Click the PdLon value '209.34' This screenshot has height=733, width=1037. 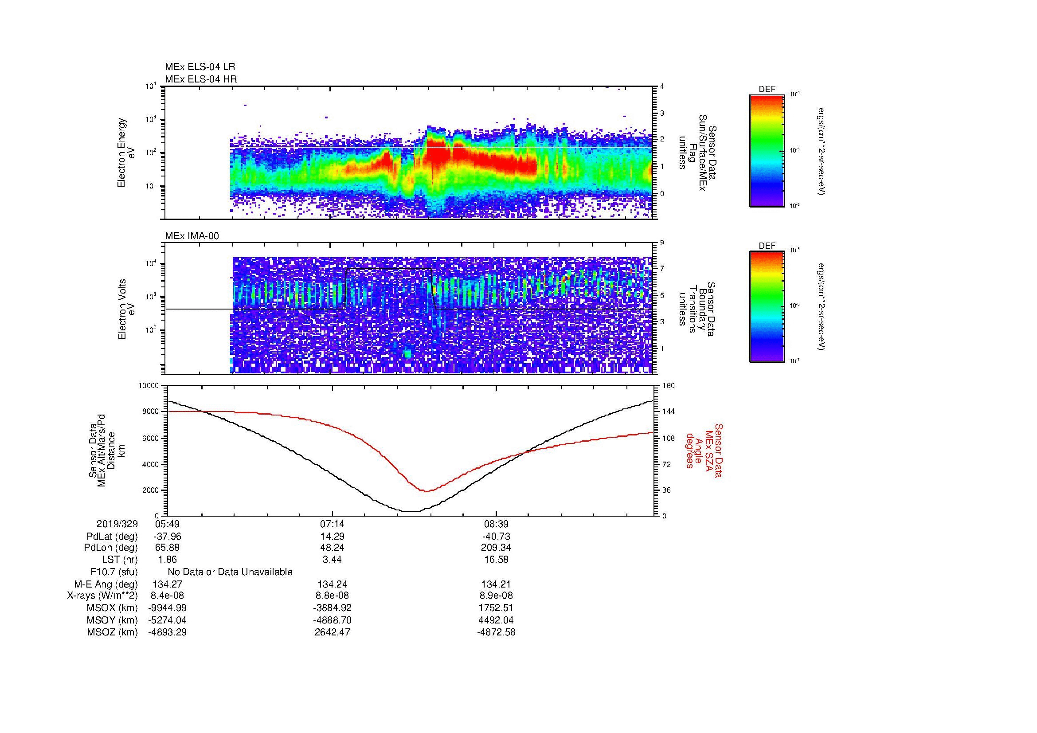coord(496,548)
